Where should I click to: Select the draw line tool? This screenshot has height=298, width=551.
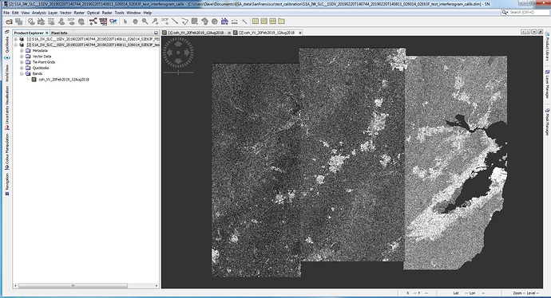175,22
